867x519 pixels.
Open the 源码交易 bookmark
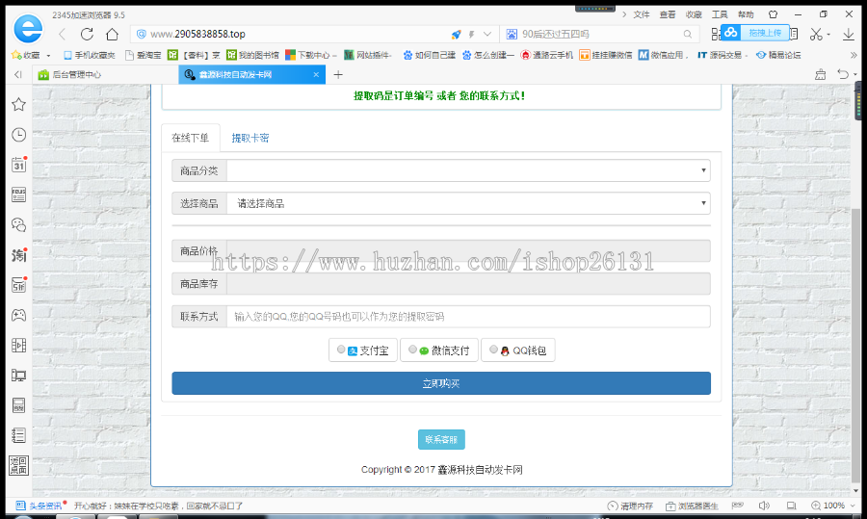tap(722, 55)
